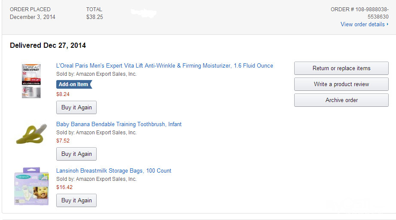The width and height of the screenshot is (396, 220).
Task: Buy the Lansinoh storage bags again
Action: (76, 201)
